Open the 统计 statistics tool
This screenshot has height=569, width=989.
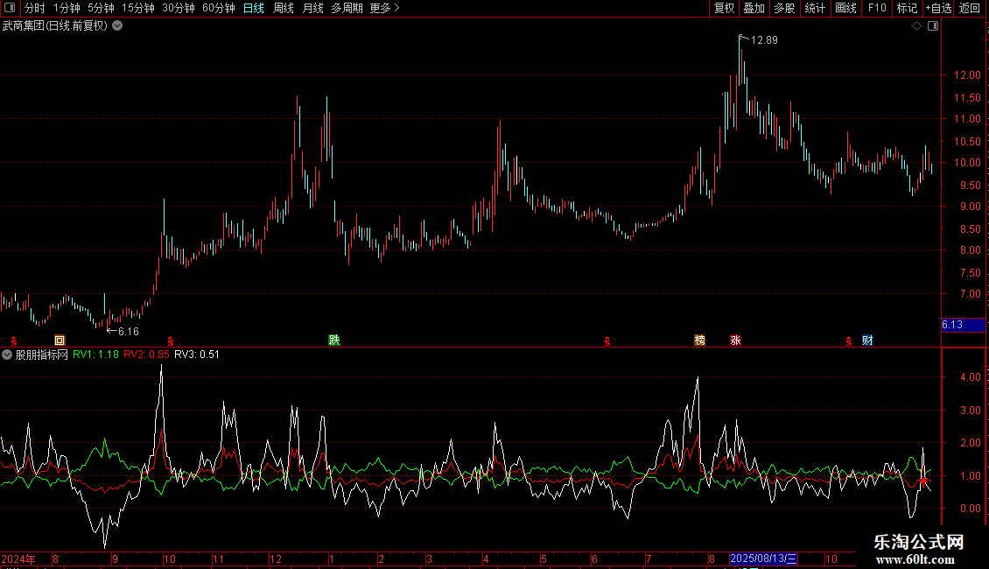click(815, 8)
